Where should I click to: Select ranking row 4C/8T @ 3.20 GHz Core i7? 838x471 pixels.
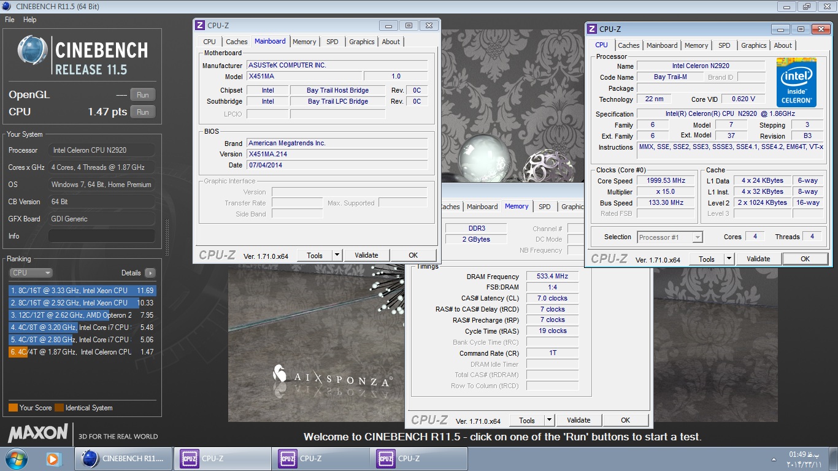(x=82, y=327)
